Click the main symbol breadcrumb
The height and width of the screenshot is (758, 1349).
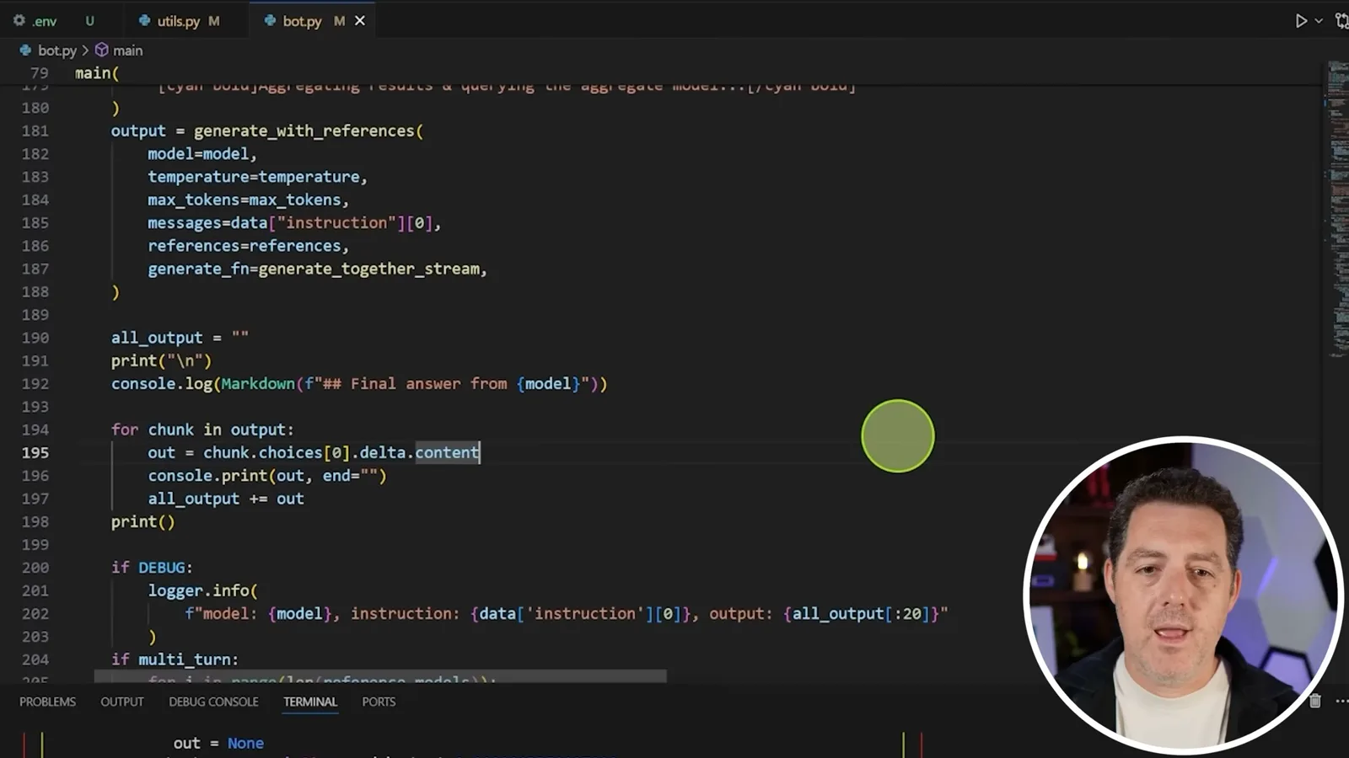[127, 51]
